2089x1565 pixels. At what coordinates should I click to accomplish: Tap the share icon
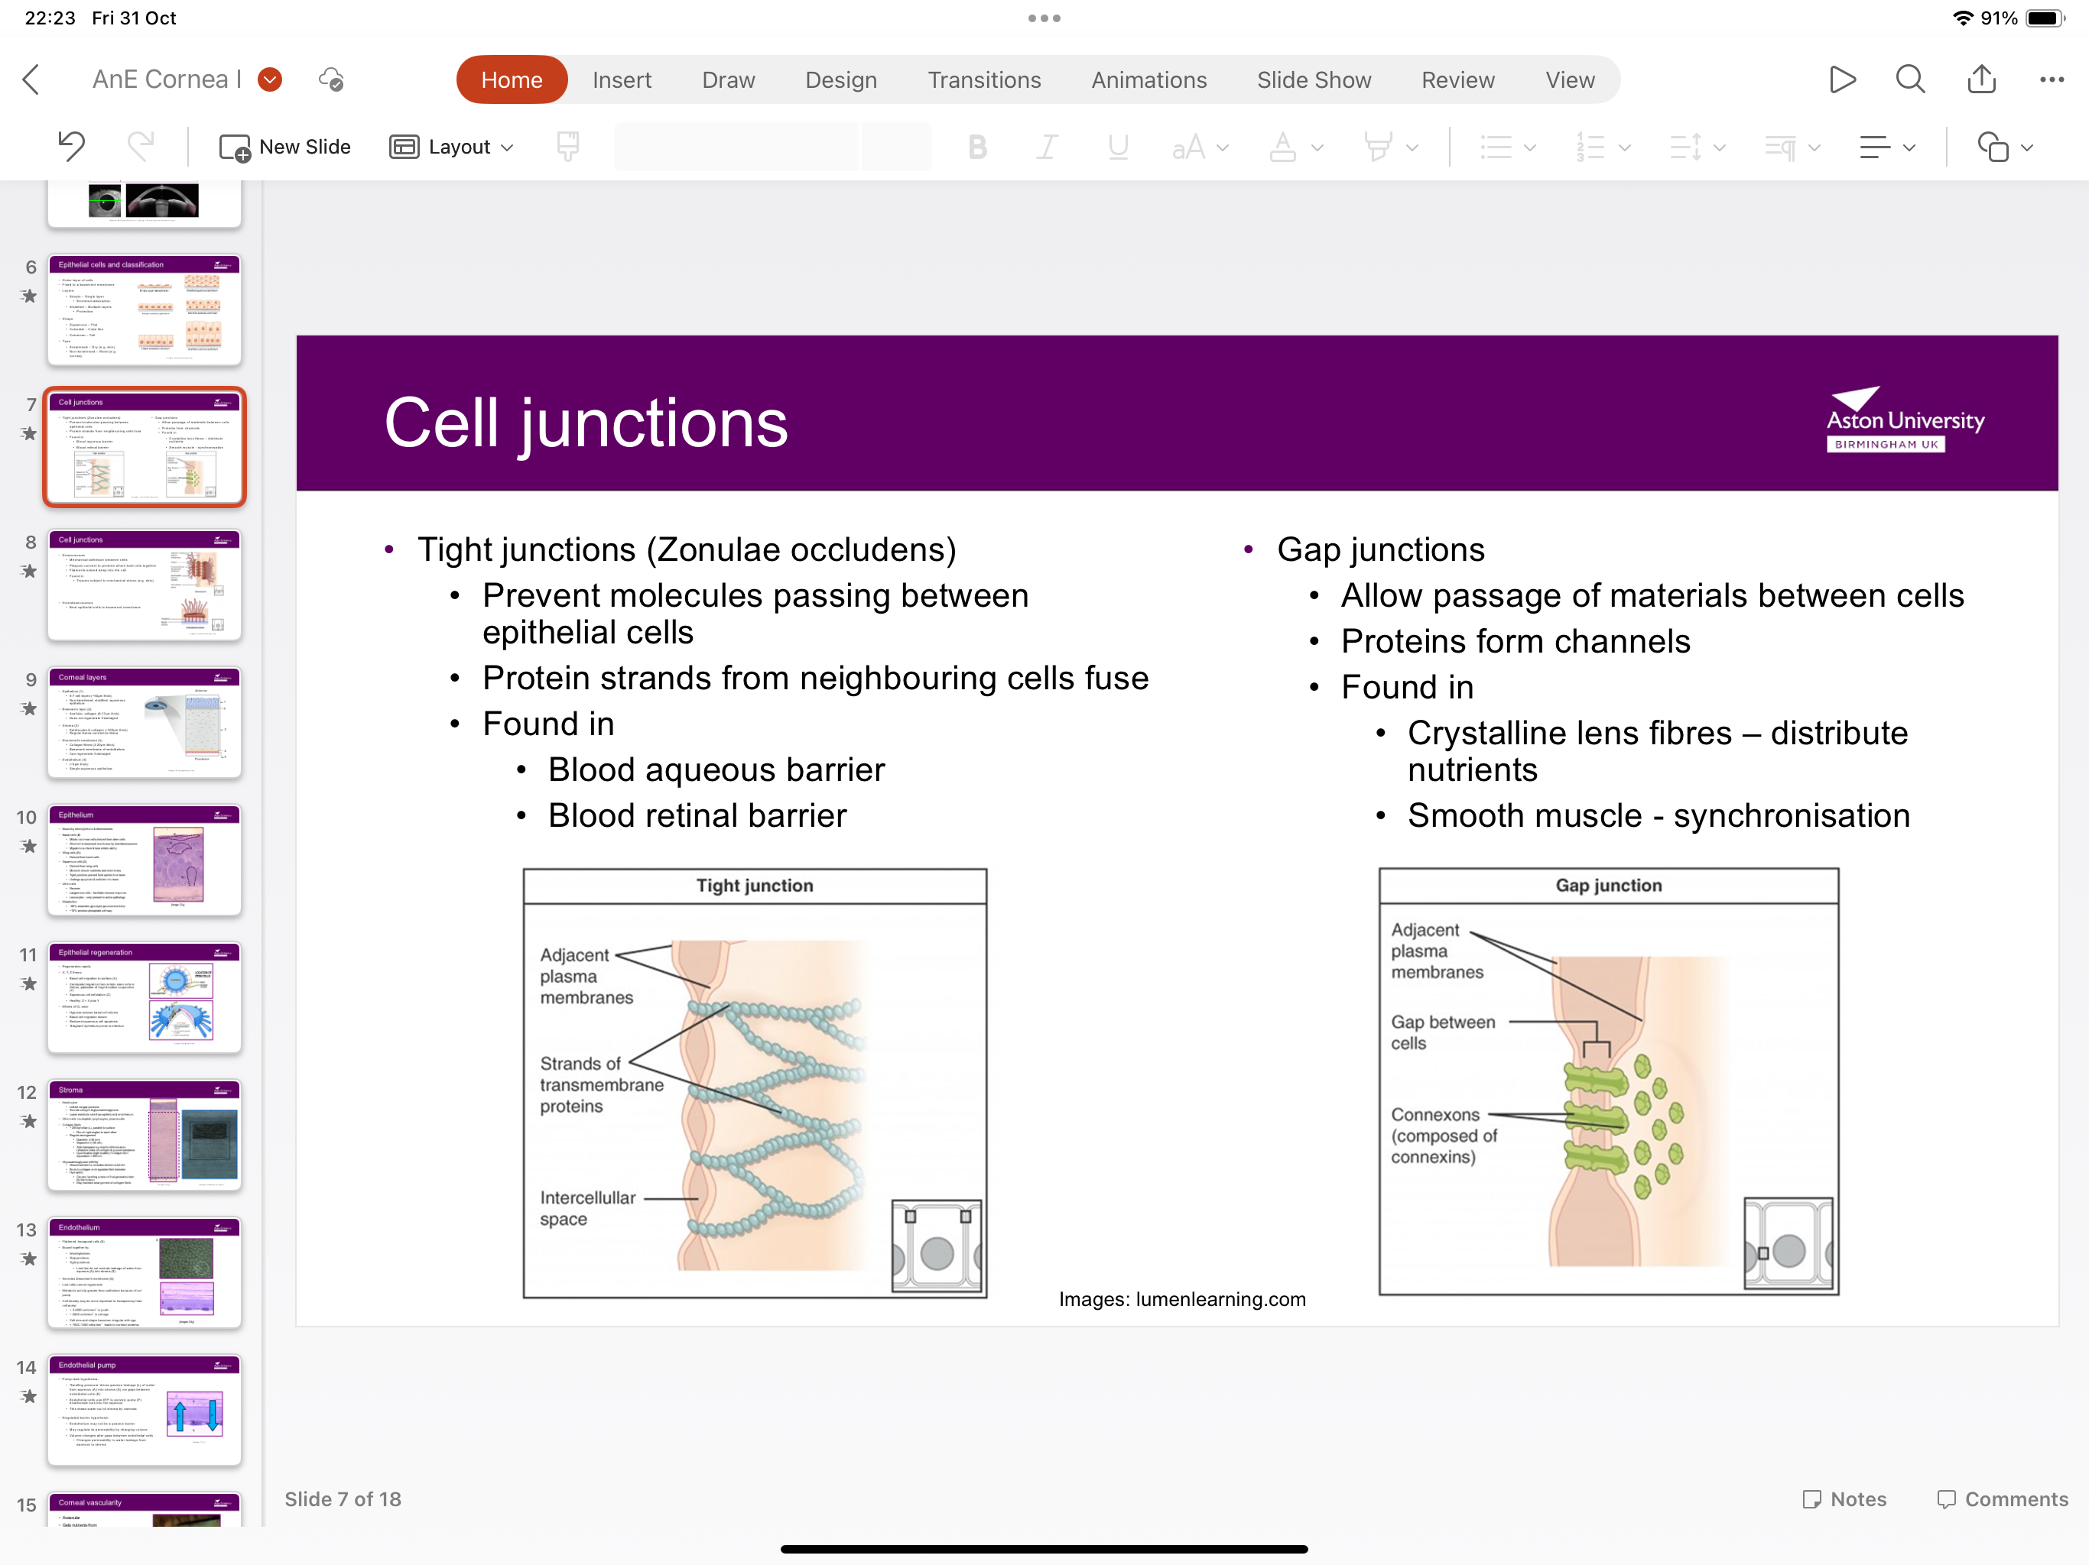(1981, 79)
